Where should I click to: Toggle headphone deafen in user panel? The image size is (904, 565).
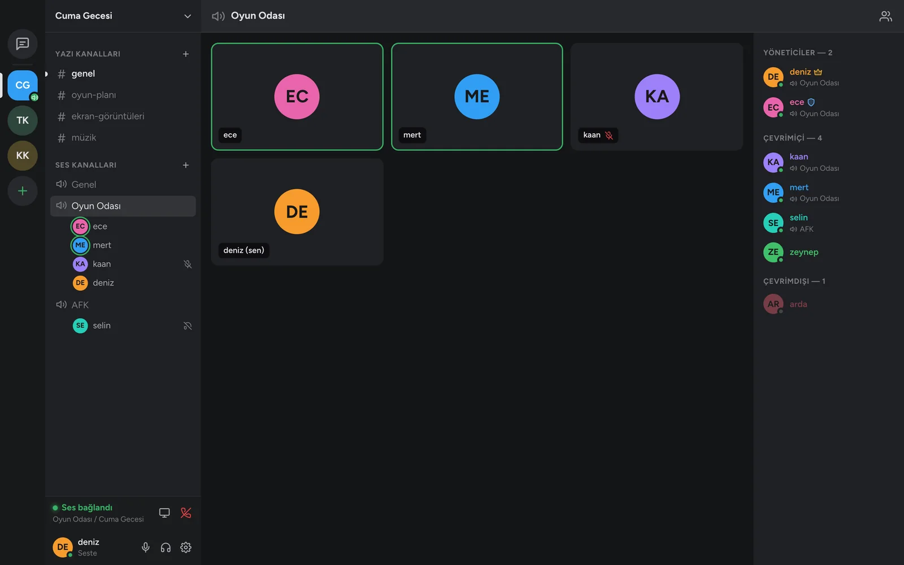pos(166,547)
